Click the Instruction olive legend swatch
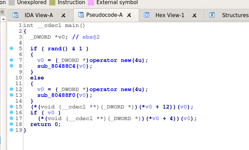 click(x=52, y=3)
